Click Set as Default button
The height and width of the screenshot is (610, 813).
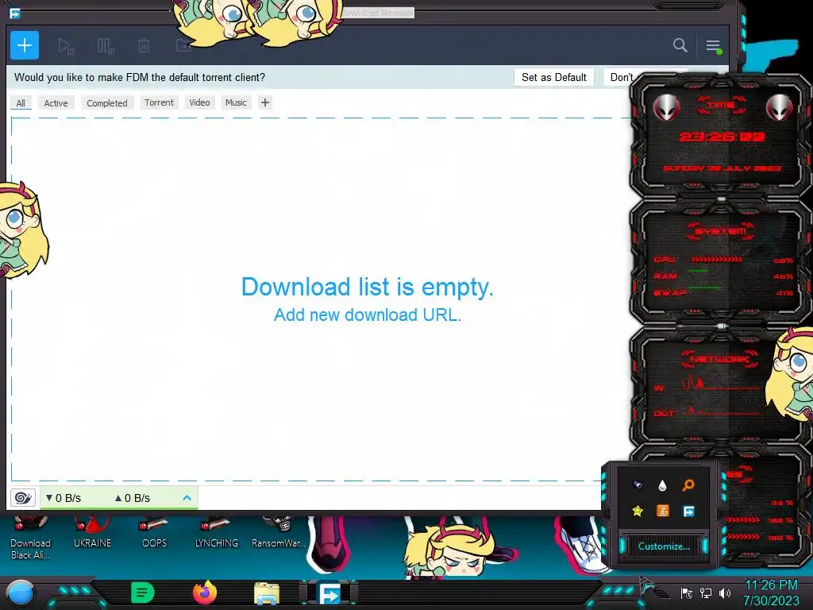pyautogui.click(x=553, y=77)
